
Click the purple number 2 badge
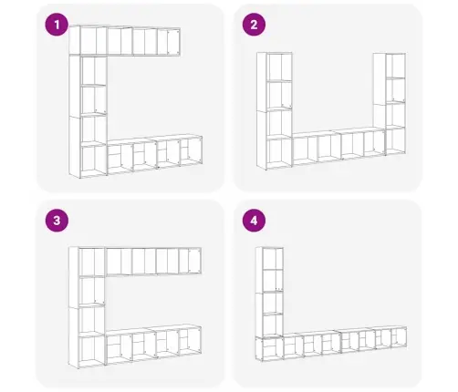click(x=254, y=25)
